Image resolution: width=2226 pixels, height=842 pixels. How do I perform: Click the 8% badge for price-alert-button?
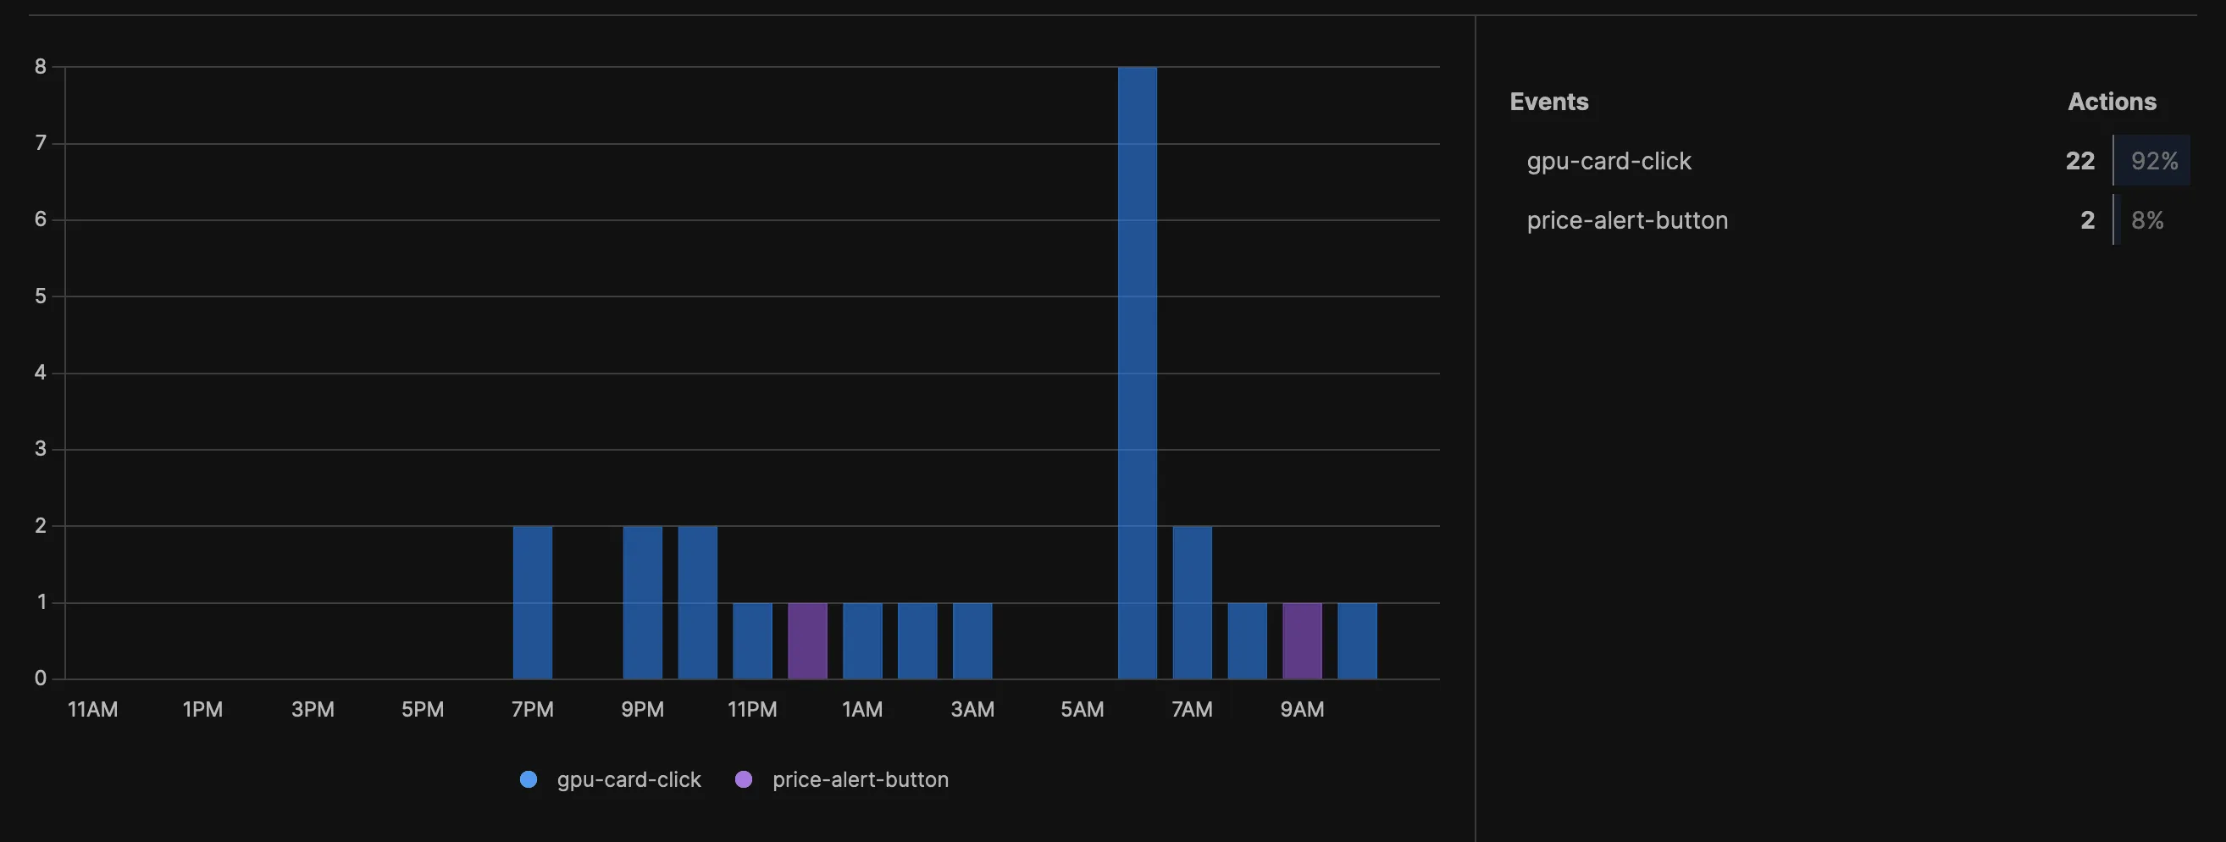tap(2146, 220)
